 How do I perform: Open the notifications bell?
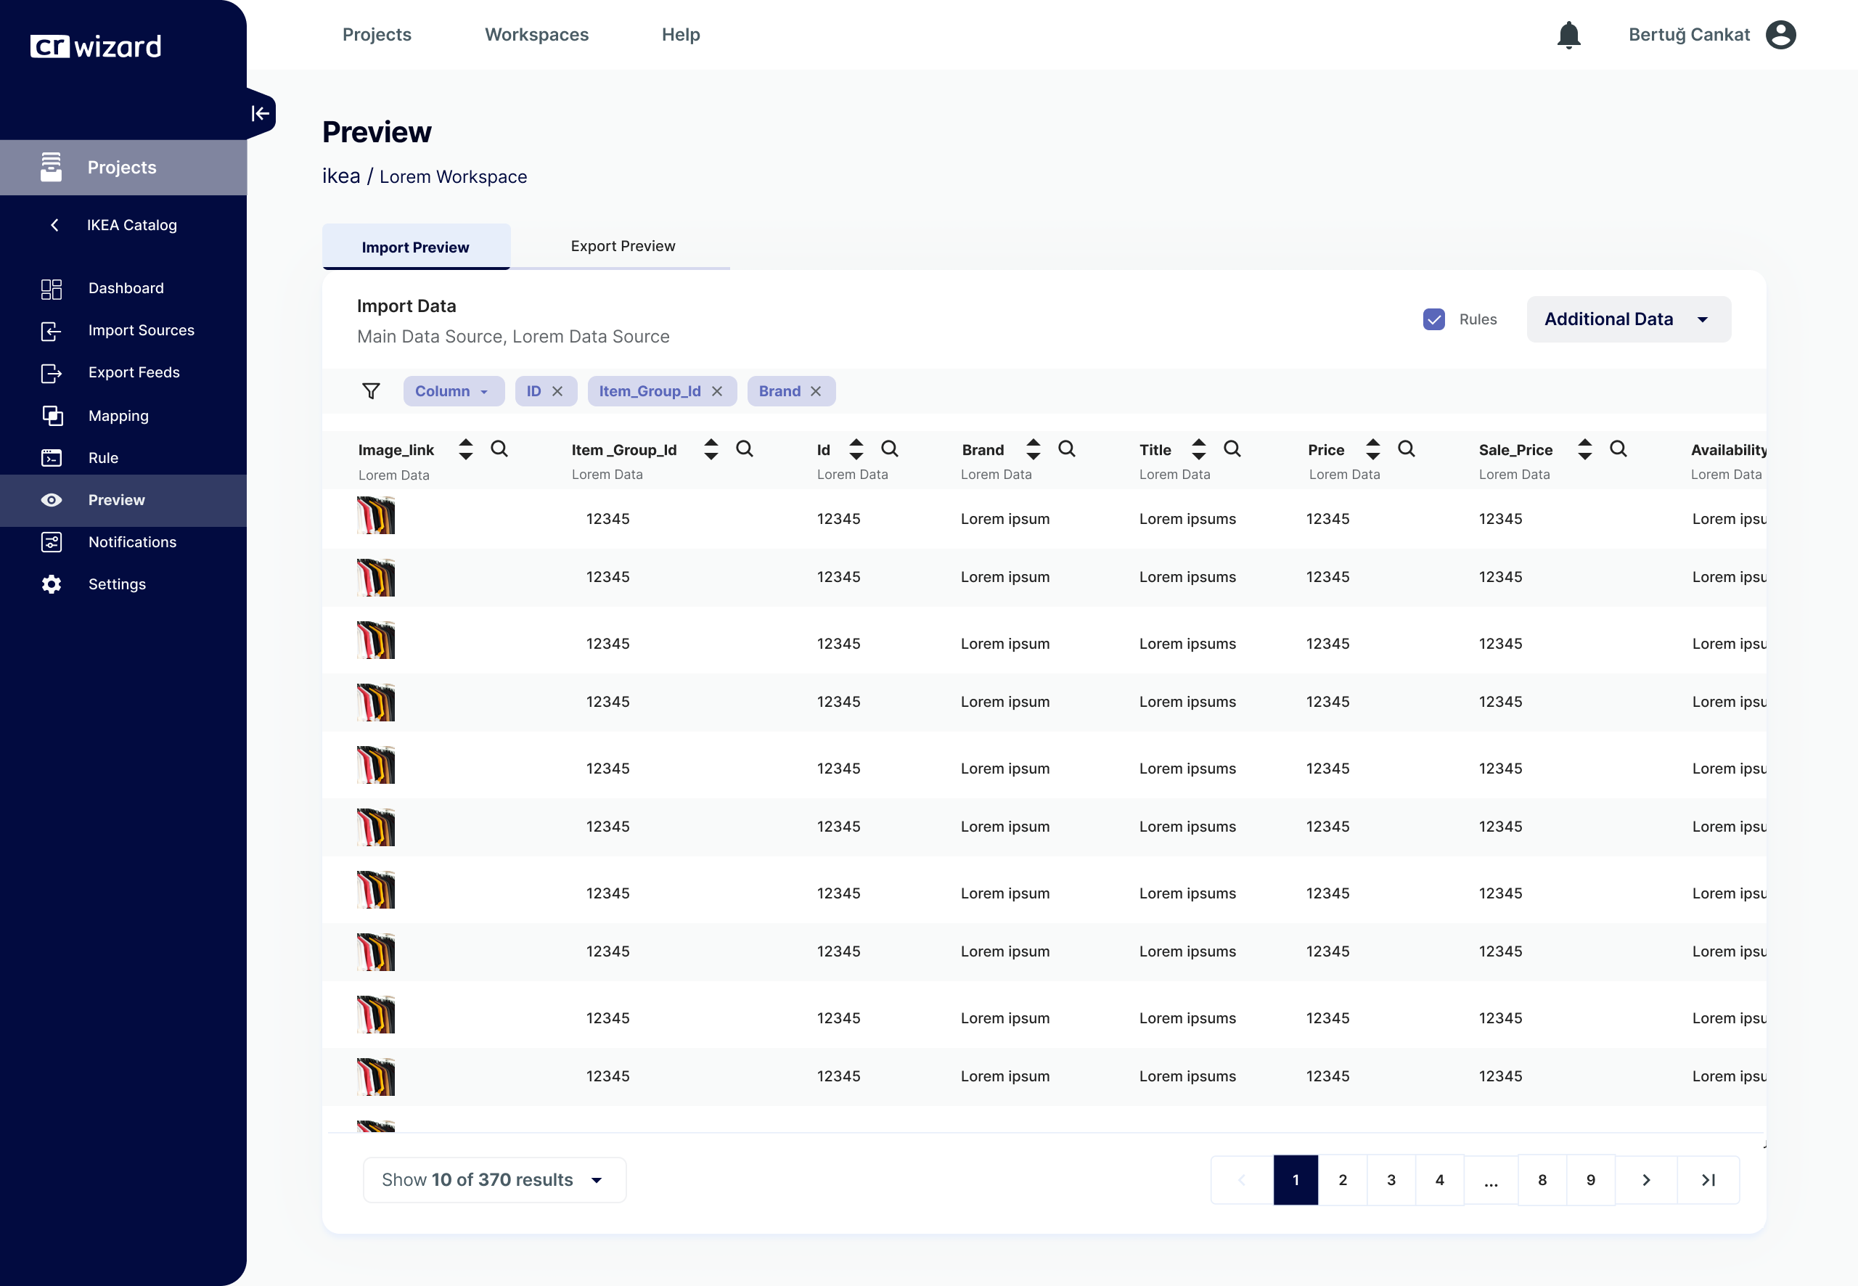click(x=1568, y=35)
